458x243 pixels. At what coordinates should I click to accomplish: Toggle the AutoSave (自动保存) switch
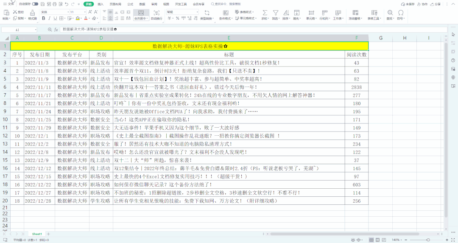pos(35,4)
